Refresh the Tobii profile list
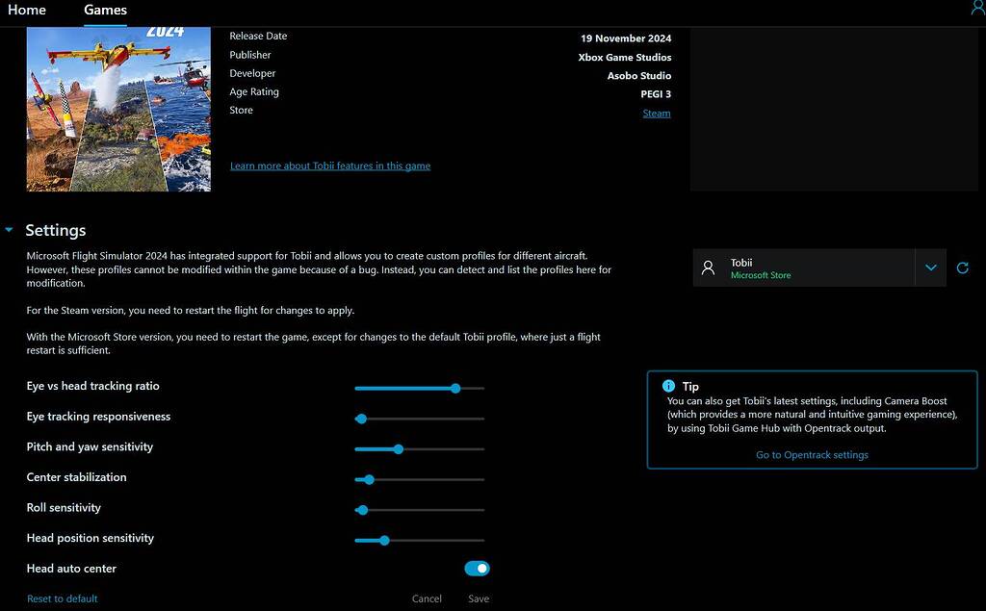This screenshot has width=986, height=611. [962, 267]
